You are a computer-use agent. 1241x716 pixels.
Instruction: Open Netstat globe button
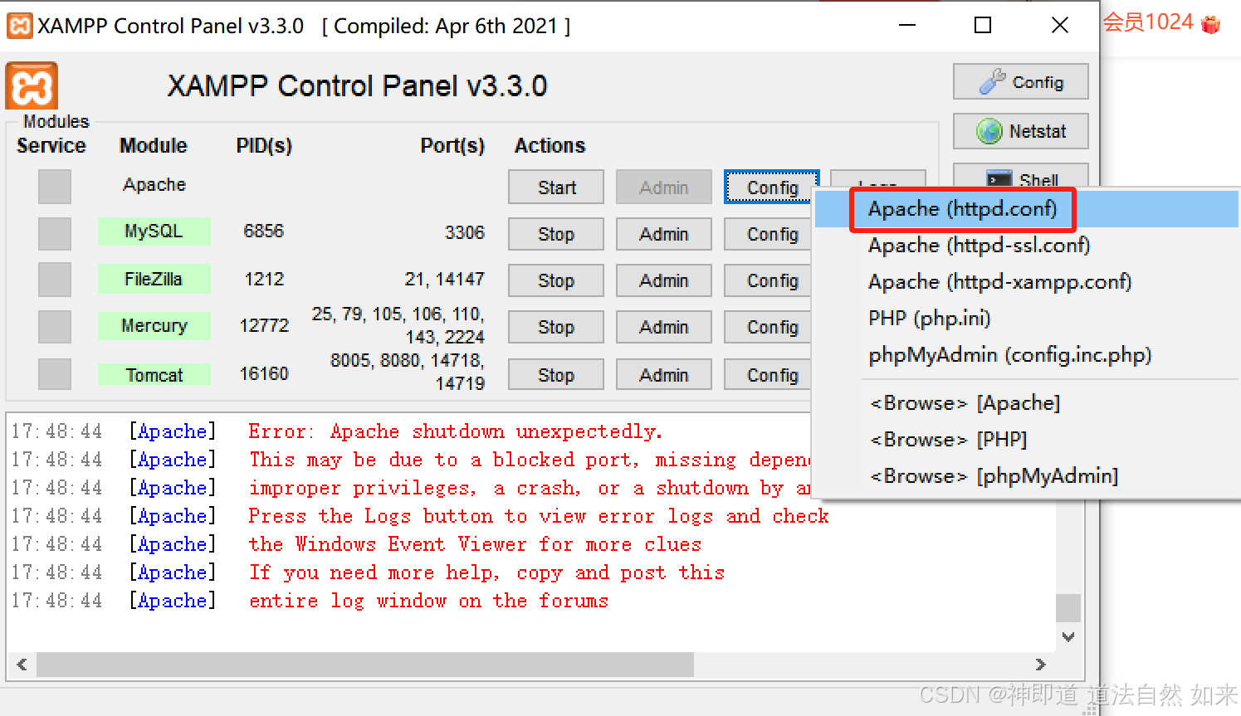click(x=1020, y=131)
